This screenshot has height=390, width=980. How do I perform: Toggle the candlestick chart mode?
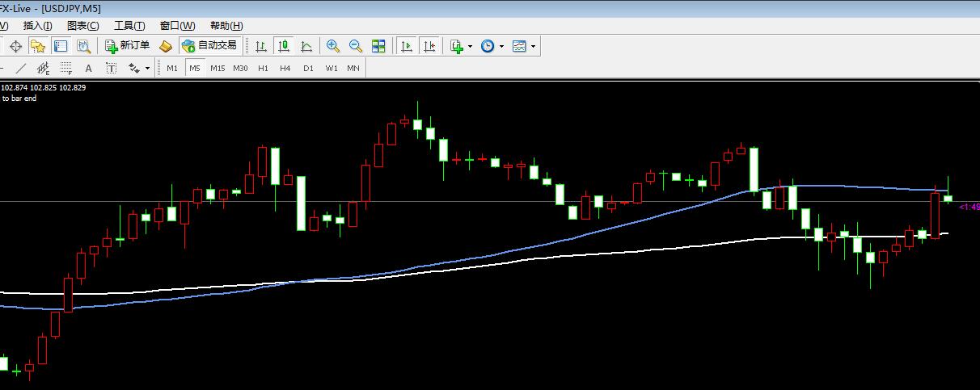(284, 46)
